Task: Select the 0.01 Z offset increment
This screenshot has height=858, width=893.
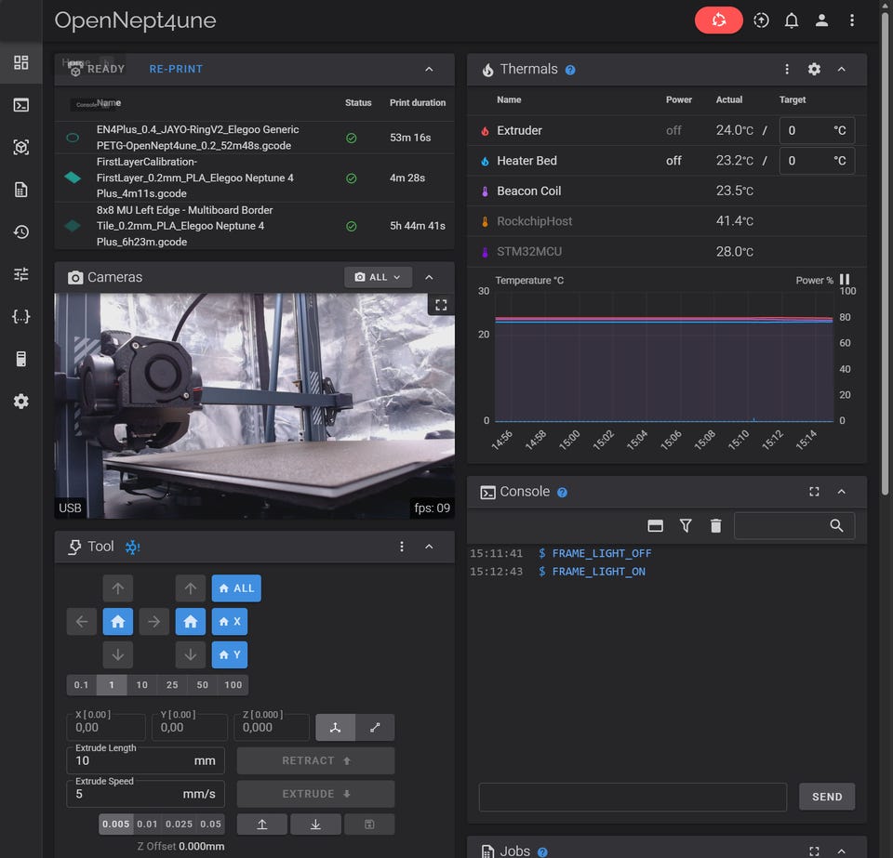Action: (x=147, y=824)
